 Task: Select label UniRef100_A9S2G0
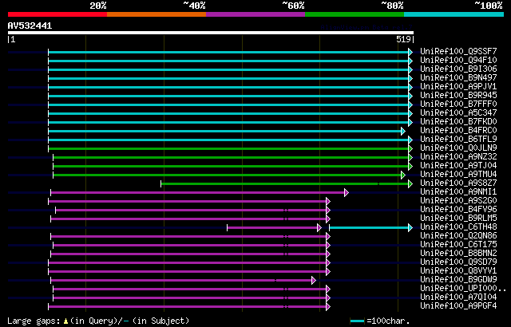click(458, 201)
